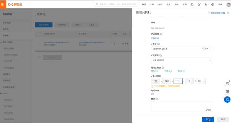
Task: Open 支持 in top navigation
Action: (176, 4)
